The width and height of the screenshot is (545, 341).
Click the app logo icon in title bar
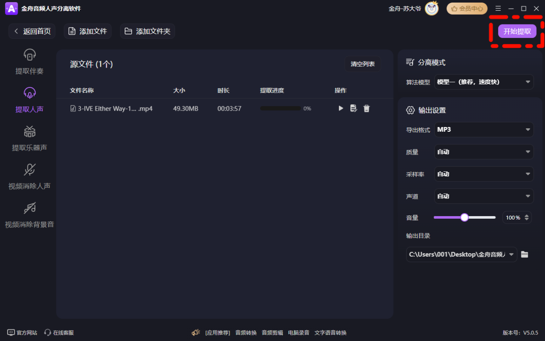11,9
